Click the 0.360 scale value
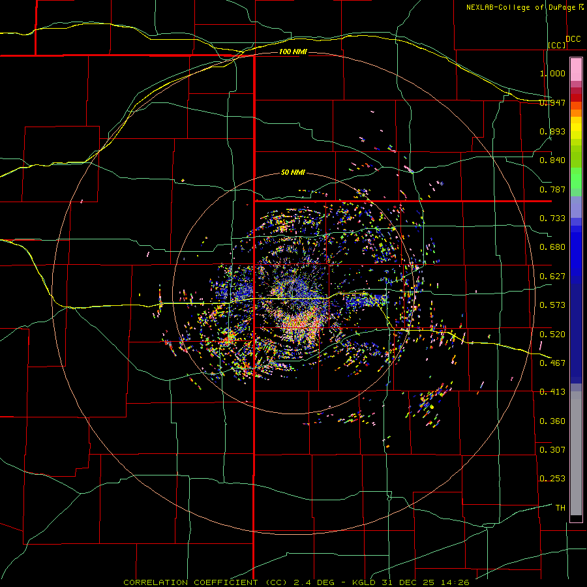587x587 pixels. (x=552, y=421)
